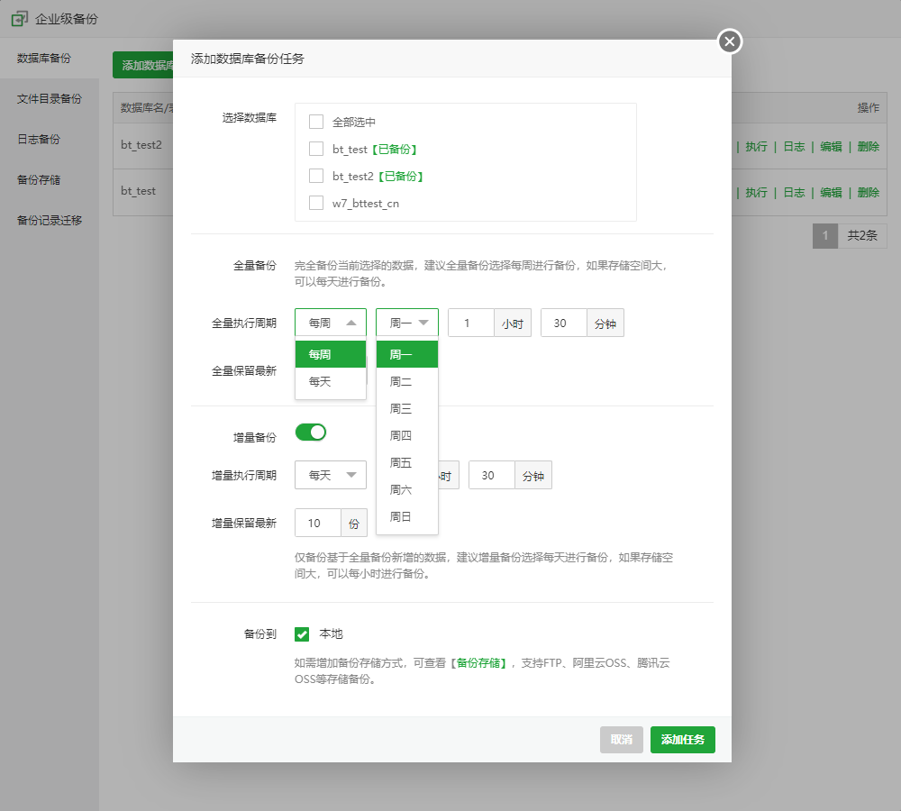Open the incremental 每天 cycle dropdown
Screen dimensions: 901x811
point(330,475)
